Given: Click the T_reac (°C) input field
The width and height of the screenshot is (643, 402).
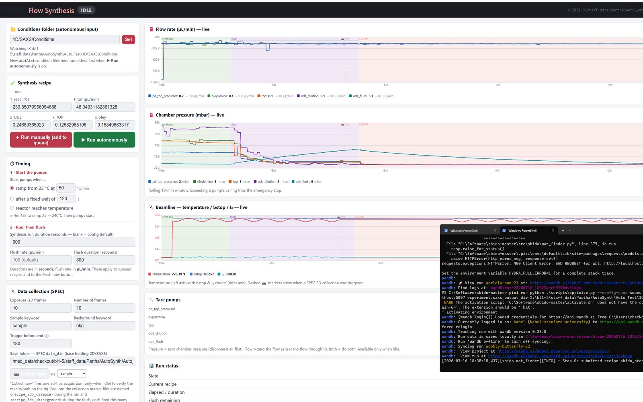Looking at the screenshot, I should (41, 107).
